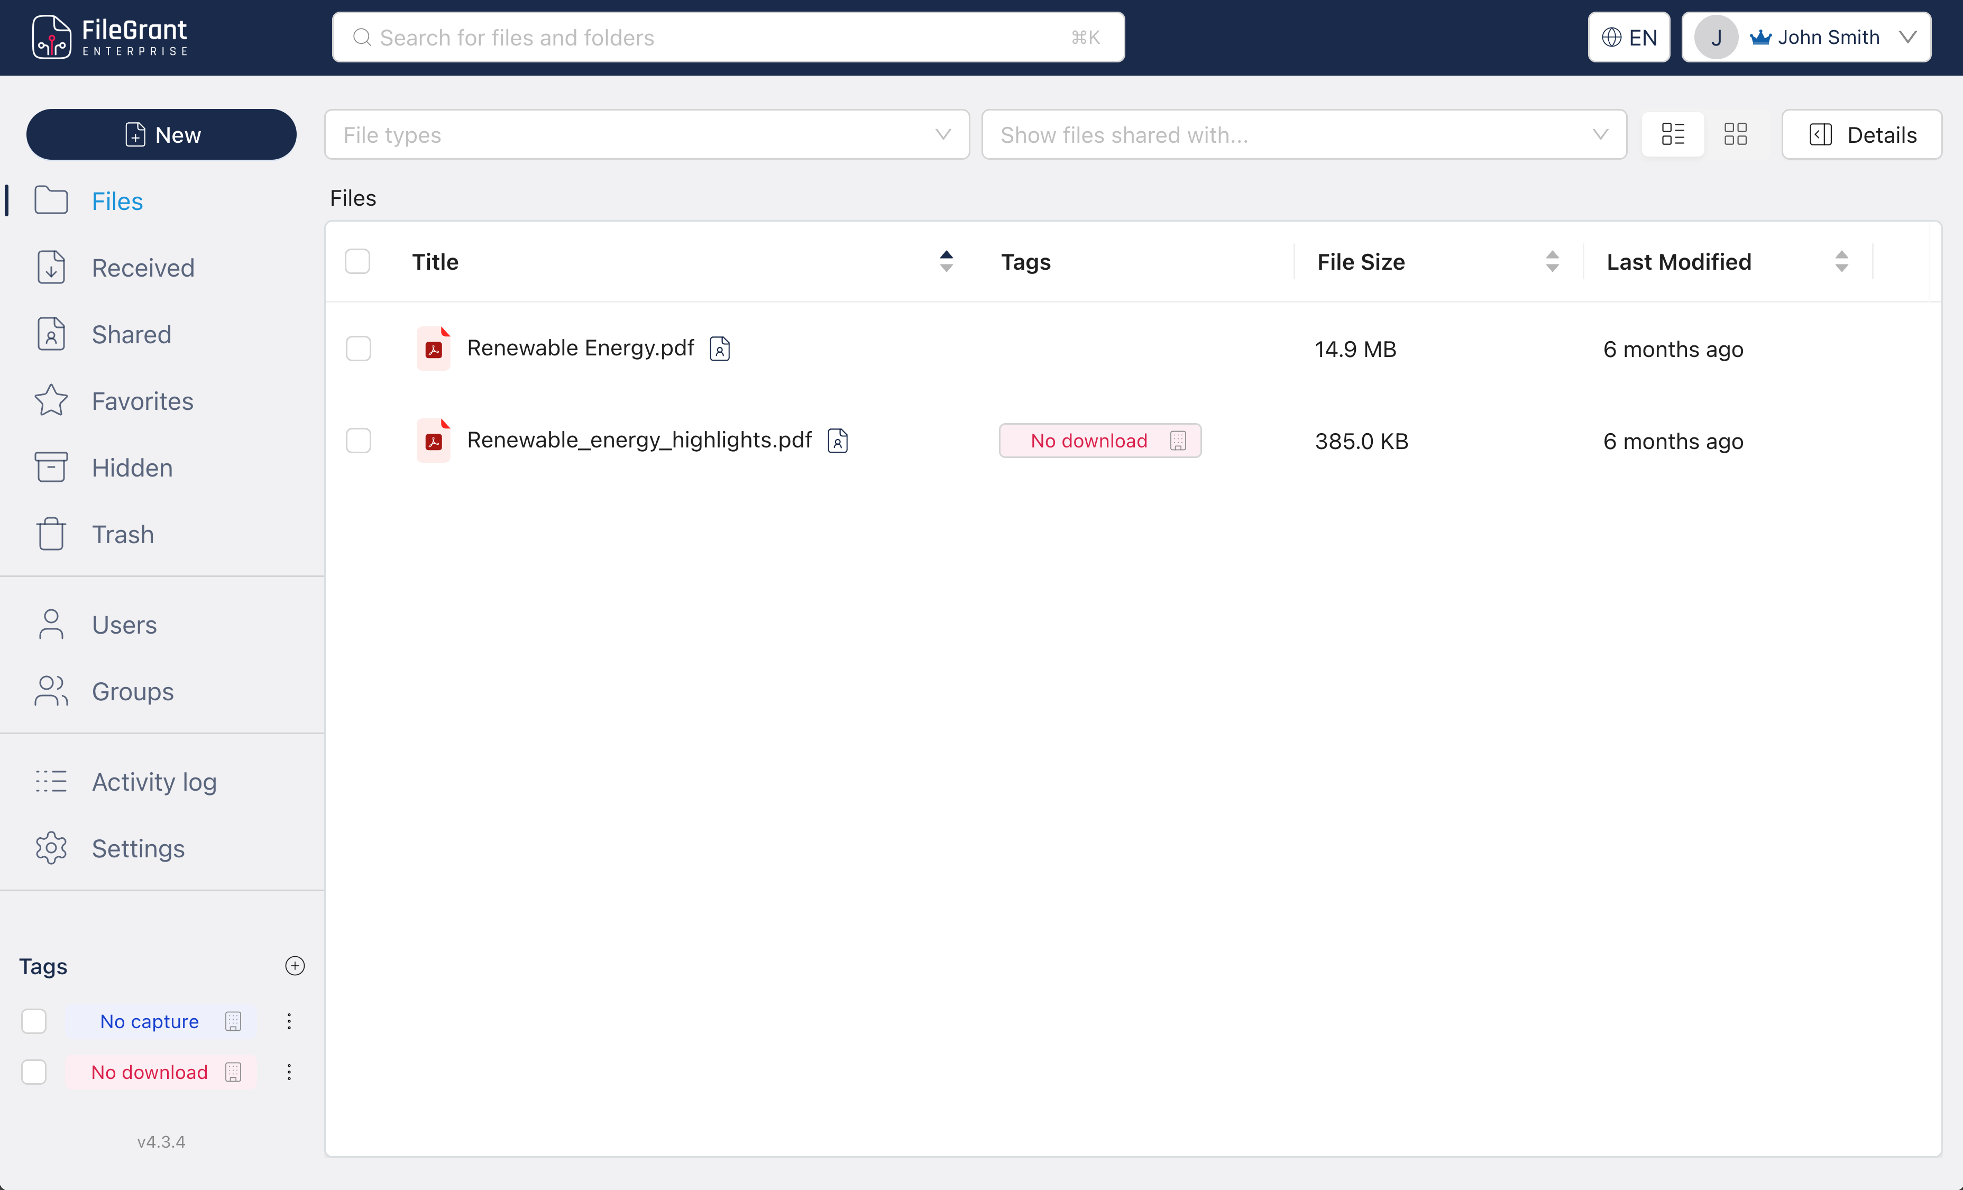This screenshot has height=1190, width=1963.
Task: Add a new tag with the plus icon
Action: coord(294,965)
